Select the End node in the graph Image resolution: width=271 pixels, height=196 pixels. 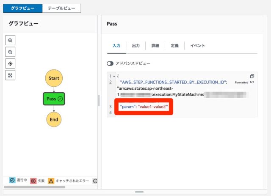tap(54, 119)
